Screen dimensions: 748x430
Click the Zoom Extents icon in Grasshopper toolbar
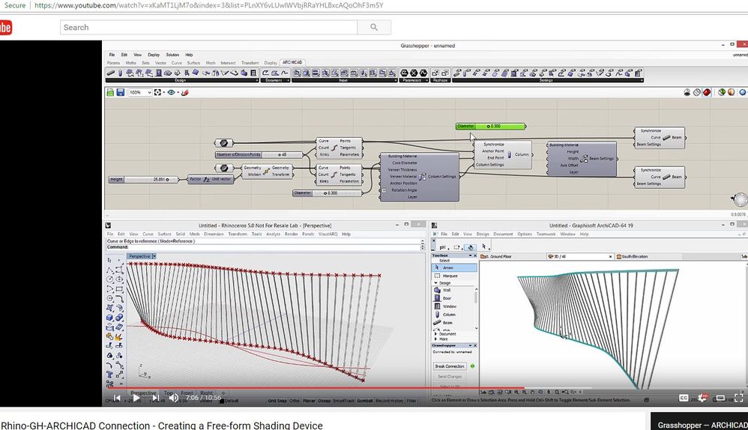coord(157,92)
